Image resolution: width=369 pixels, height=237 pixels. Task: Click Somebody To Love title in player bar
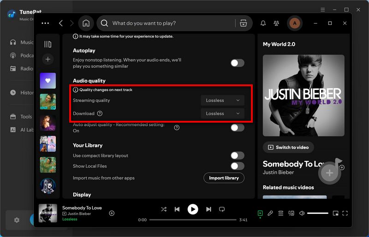pos(82,208)
